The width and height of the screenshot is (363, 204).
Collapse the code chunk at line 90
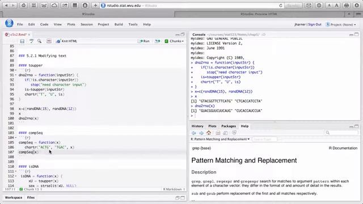click(16, 70)
